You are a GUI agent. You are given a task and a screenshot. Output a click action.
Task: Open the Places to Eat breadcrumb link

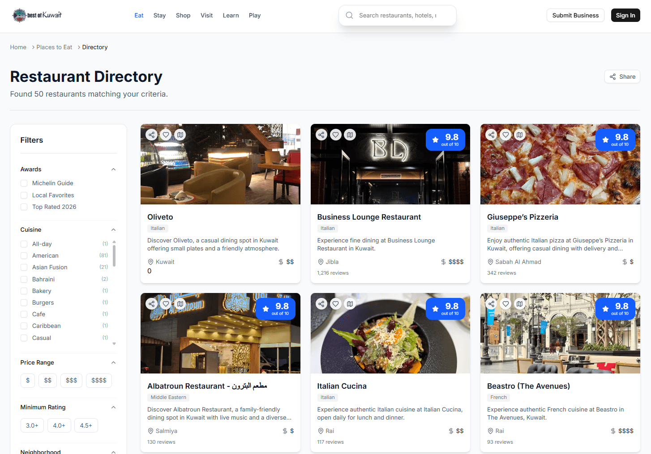tap(54, 47)
